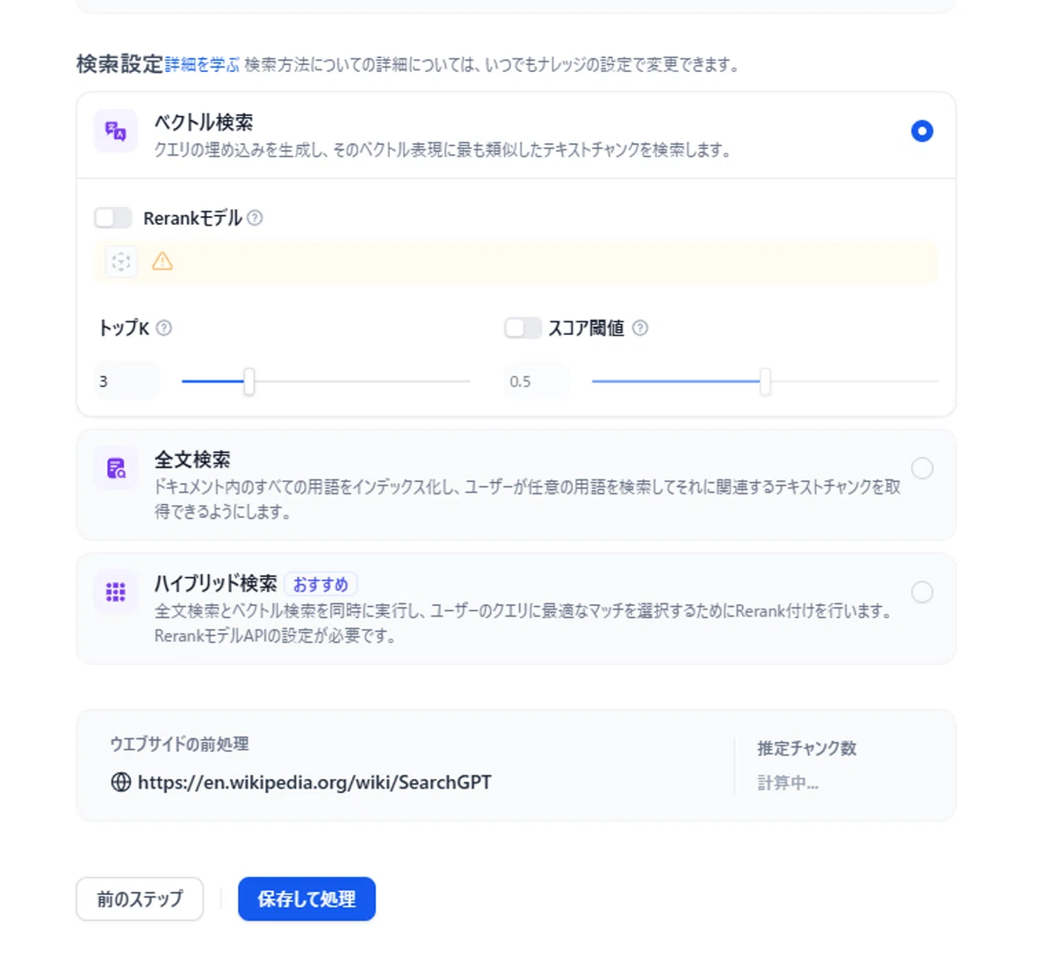
Task: Click the Top K help icon
Action: pyautogui.click(x=164, y=328)
